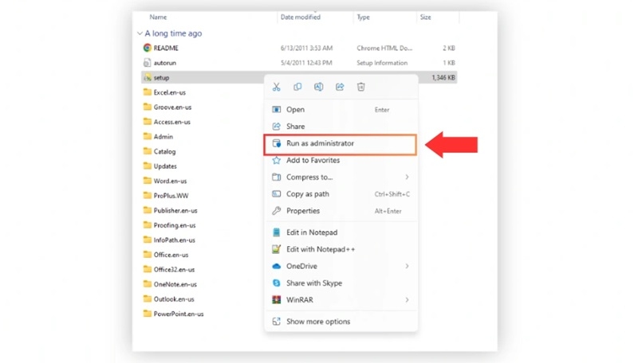Click the Outlook.en-us folder icon

point(148,299)
